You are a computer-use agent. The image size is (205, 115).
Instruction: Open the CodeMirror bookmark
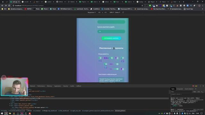tap(95, 9)
